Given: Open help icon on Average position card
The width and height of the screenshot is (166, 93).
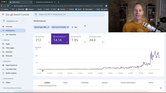Looking at the screenshot, I should click(103, 42).
